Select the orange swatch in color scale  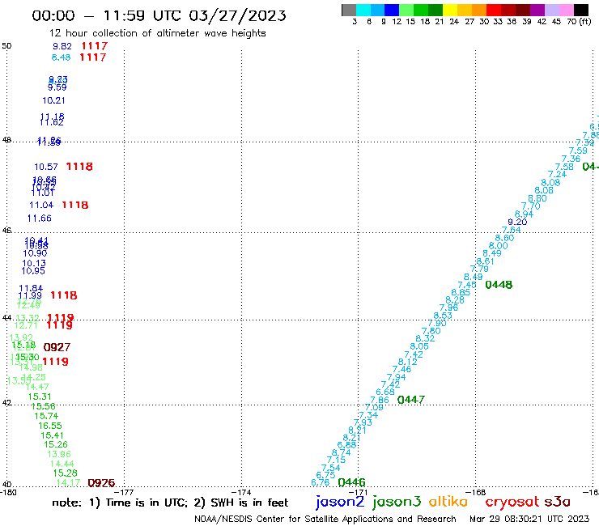479,10
